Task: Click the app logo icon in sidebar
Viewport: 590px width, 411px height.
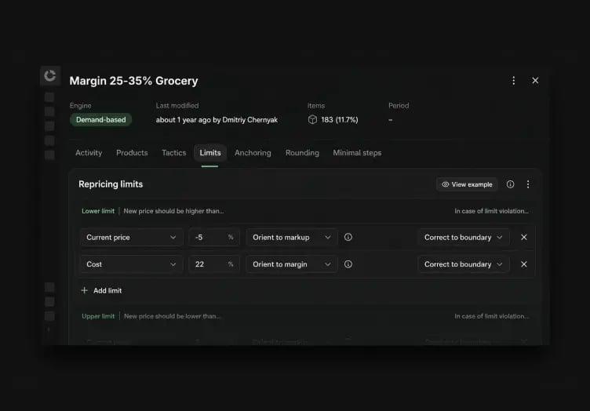Action: pyautogui.click(x=50, y=75)
